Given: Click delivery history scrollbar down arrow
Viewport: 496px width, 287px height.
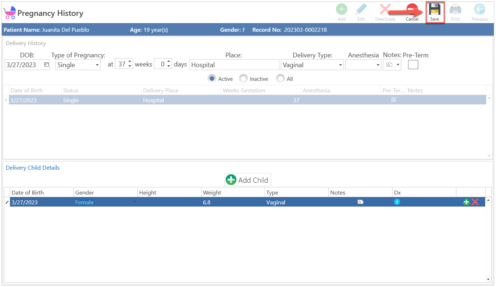Looking at the screenshot, I should click(x=489, y=156).
